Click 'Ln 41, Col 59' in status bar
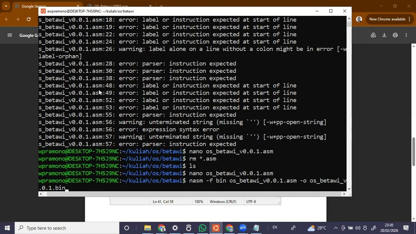 click(163, 201)
